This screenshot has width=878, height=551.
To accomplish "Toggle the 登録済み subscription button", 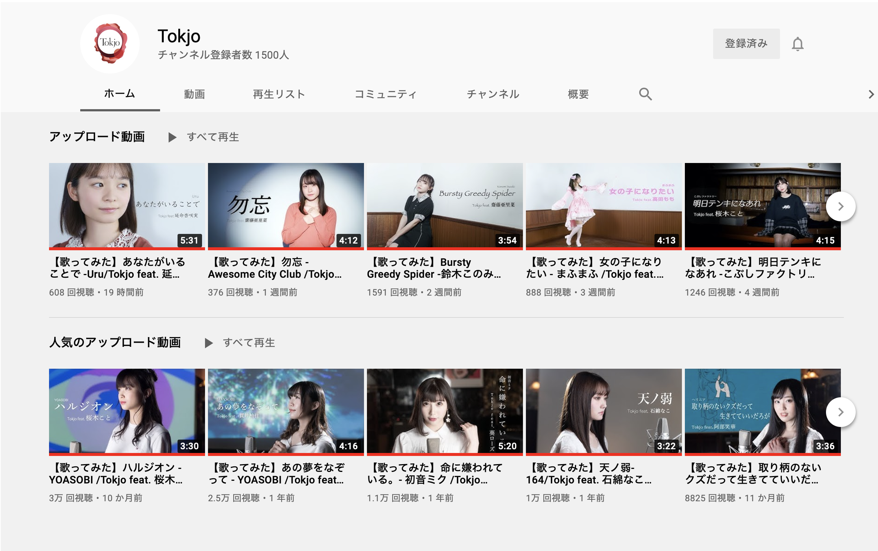I will (x=746, y=43).
